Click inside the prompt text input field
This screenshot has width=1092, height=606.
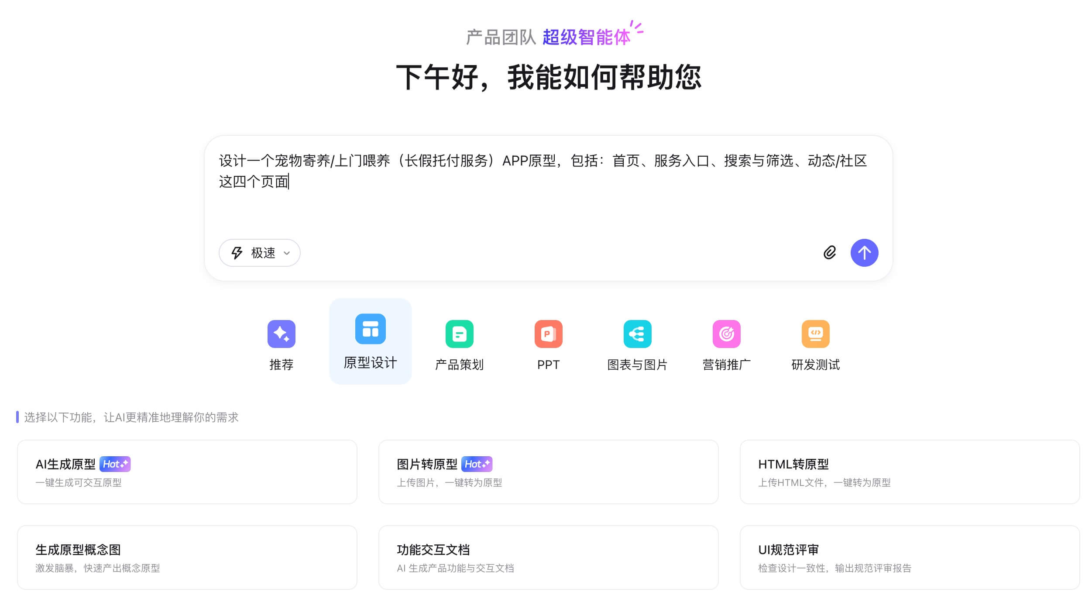pos(546,183)
